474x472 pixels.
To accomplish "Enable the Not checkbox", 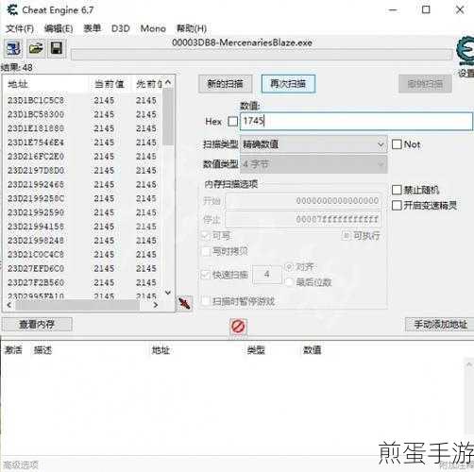I will 397,144.
